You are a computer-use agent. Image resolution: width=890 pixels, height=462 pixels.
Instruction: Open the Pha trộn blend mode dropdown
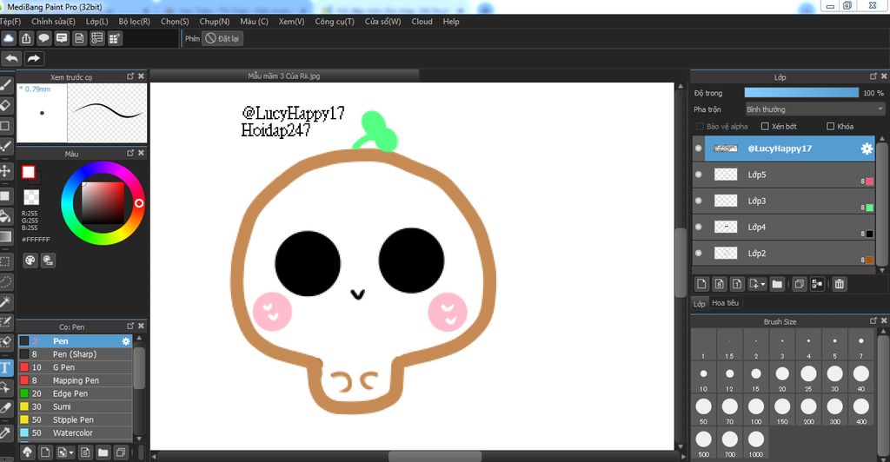pyautogui.click(x=814, y=109)
